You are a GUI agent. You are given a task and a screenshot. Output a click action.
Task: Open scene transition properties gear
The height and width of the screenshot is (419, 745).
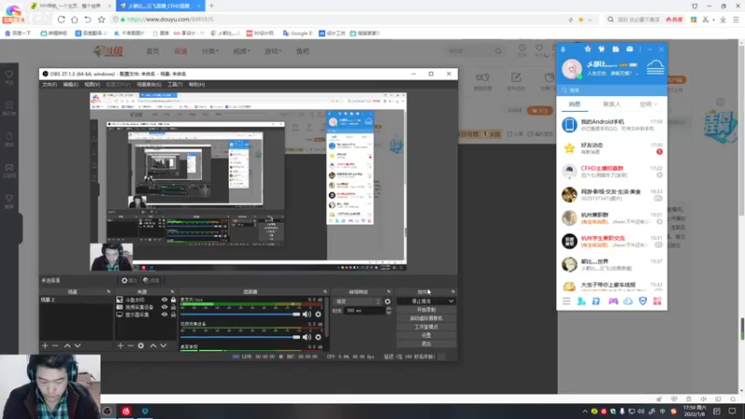pos(387,301)
